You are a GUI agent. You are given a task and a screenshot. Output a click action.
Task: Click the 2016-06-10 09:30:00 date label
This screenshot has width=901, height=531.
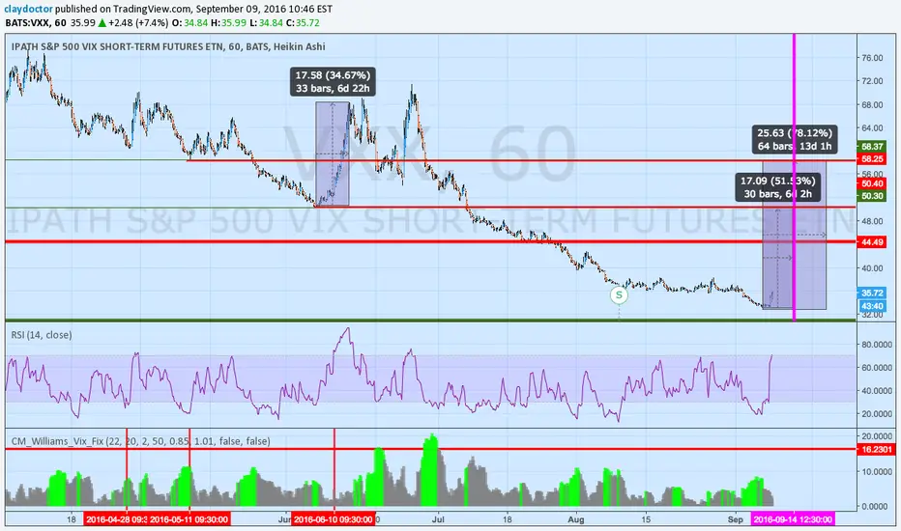click(334, 519)
